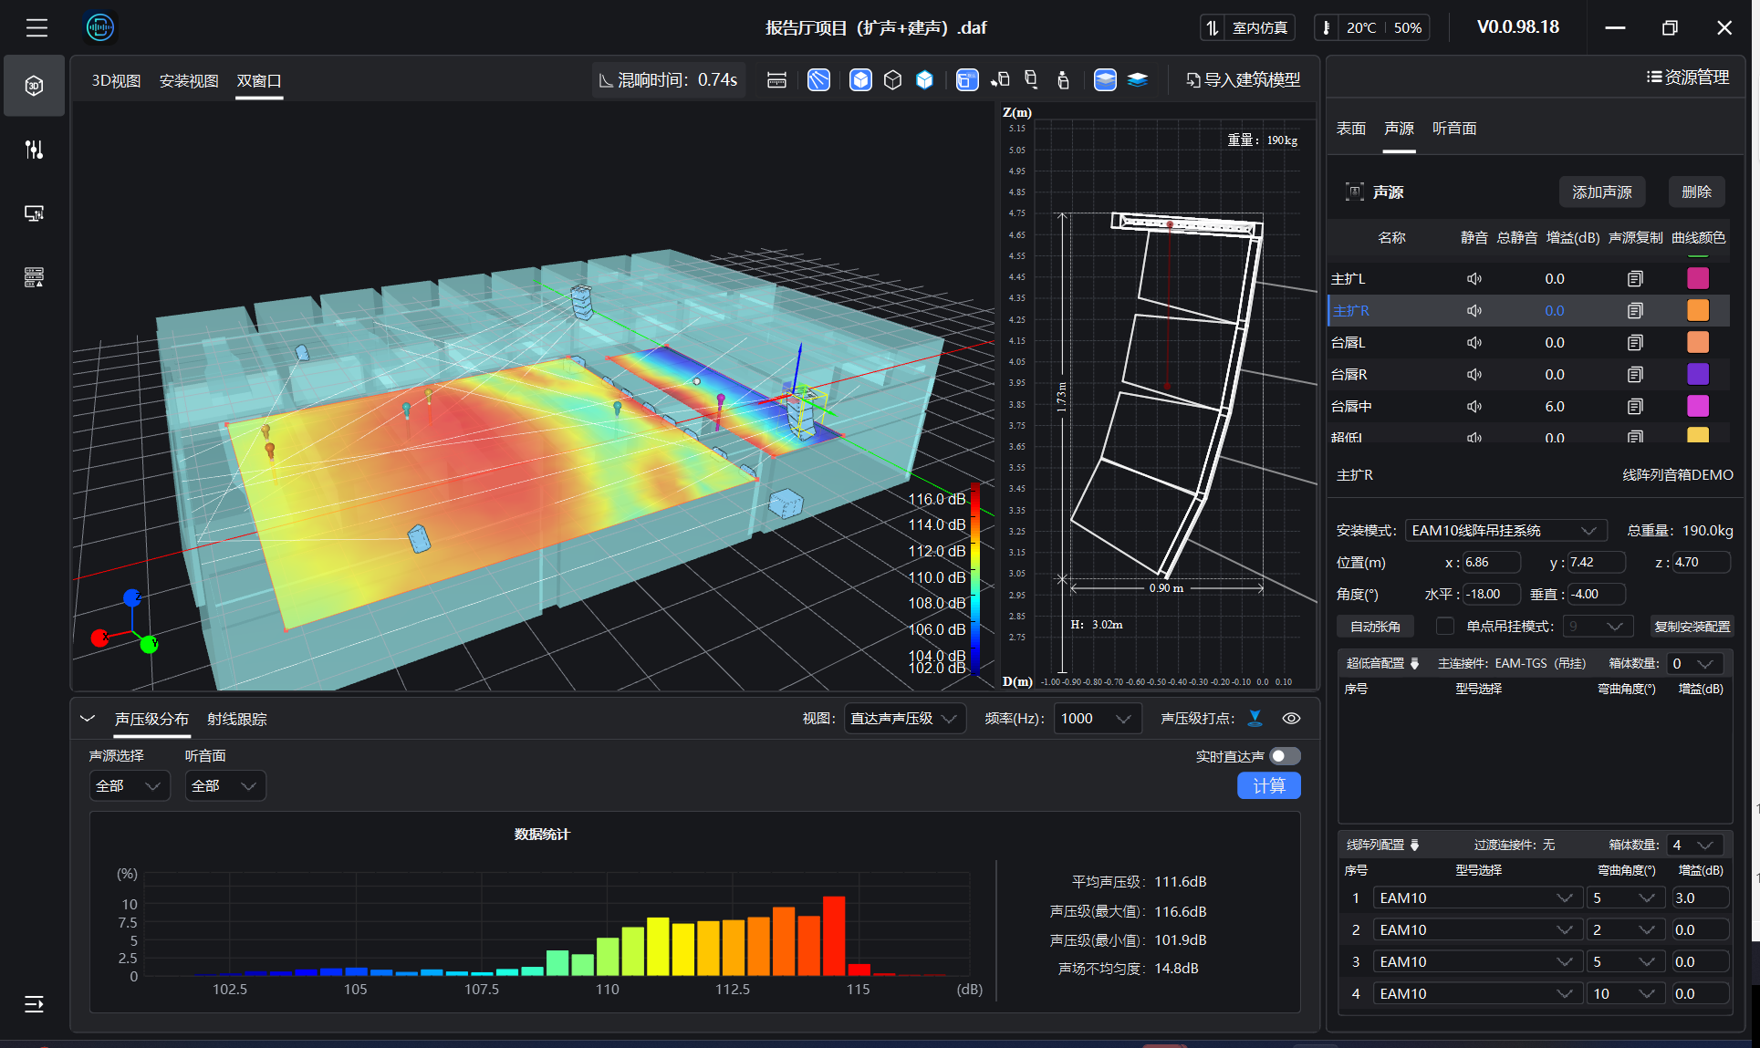
Task: Toggle the eye visibility icon
Action: coord(1291,719)
